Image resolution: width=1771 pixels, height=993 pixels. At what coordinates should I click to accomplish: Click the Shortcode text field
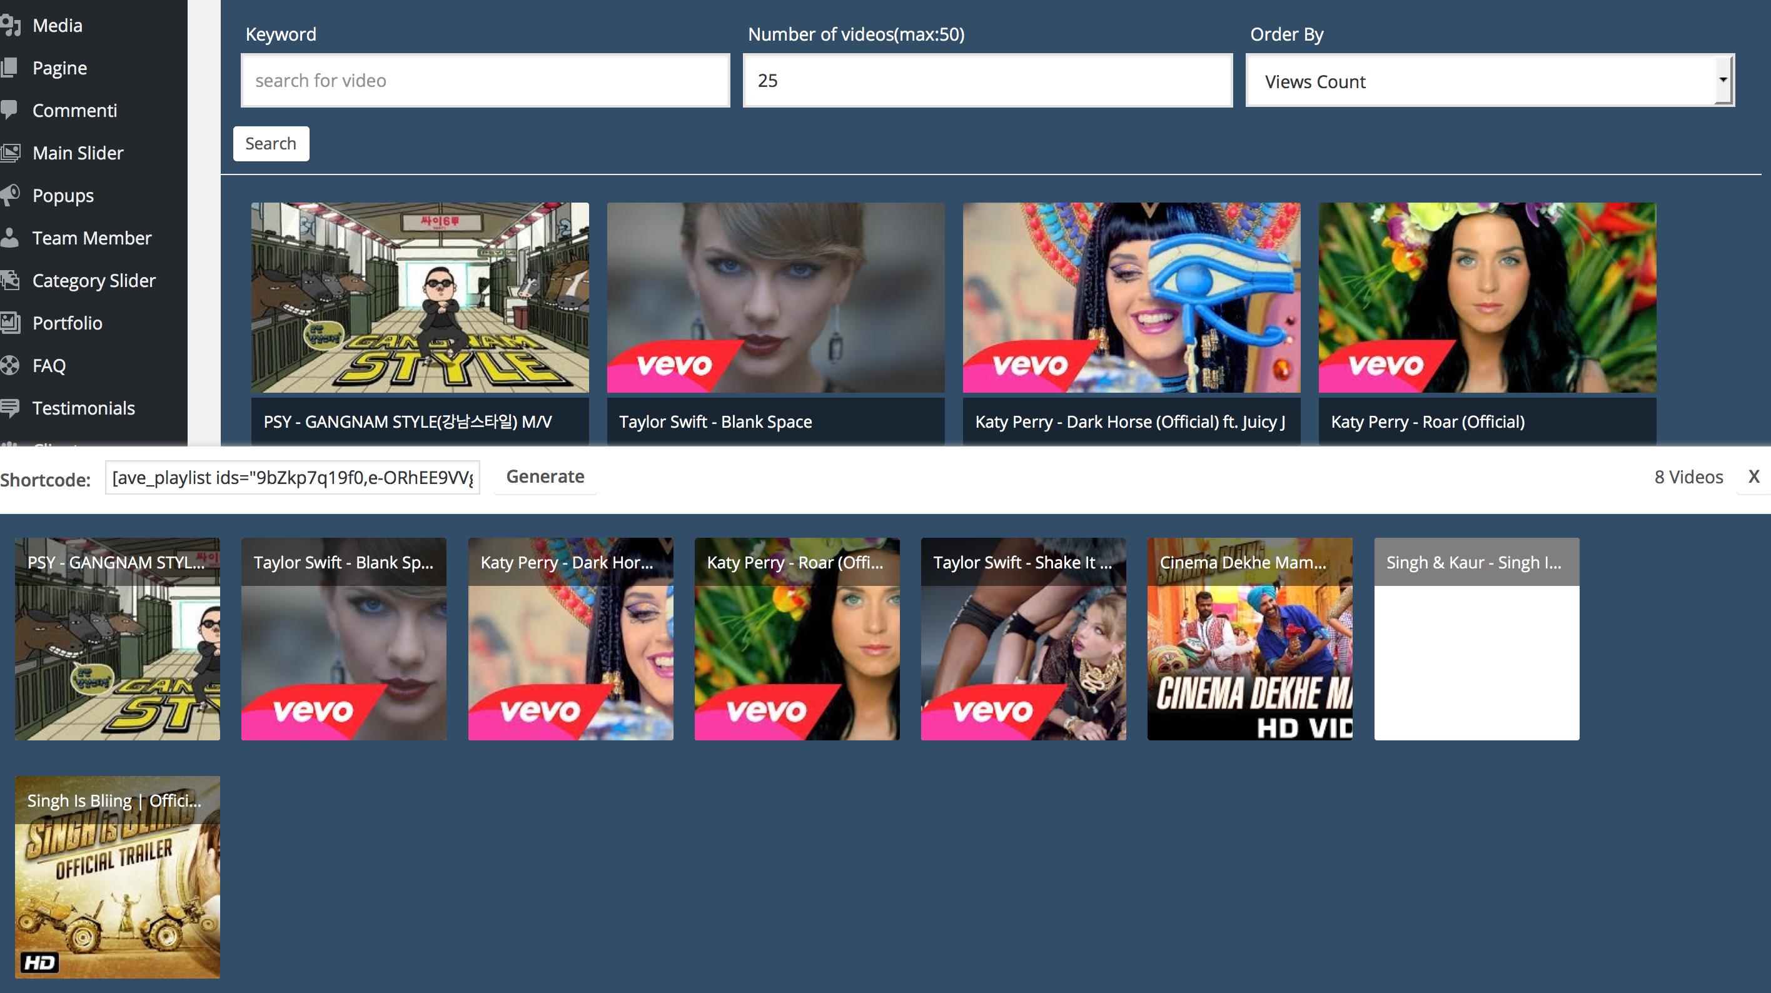coord(292,477)
